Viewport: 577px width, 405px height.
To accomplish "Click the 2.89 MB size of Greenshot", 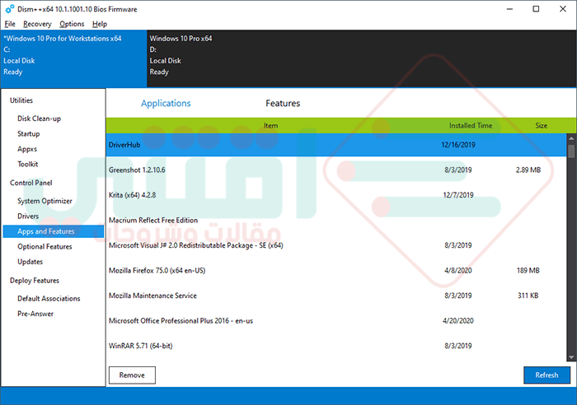I will [x=528, y=170].
